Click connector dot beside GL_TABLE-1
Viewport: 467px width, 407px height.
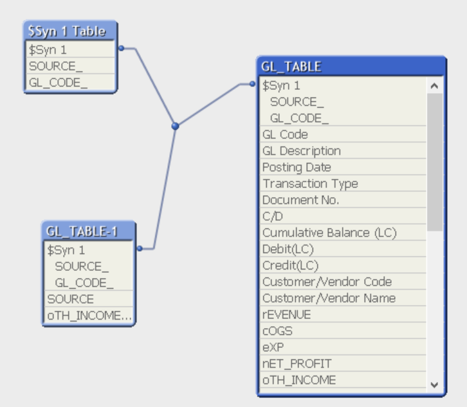click(x=140, y=248)
